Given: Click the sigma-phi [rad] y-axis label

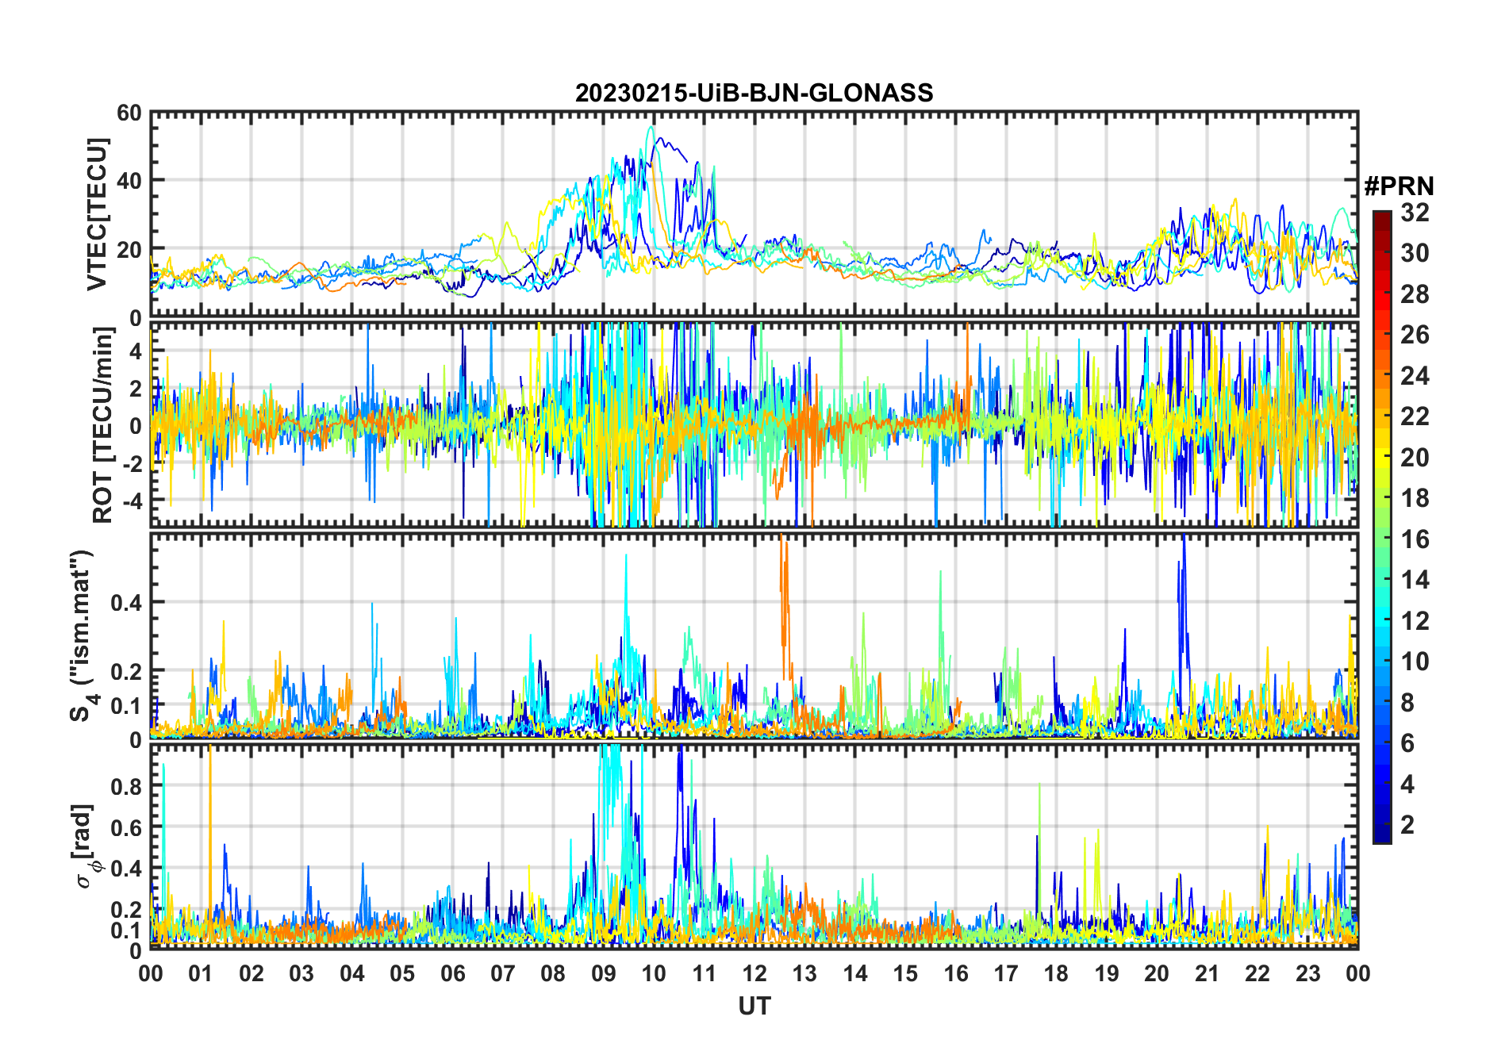Looking at the screenshot, I should click(x=84, y=846).
